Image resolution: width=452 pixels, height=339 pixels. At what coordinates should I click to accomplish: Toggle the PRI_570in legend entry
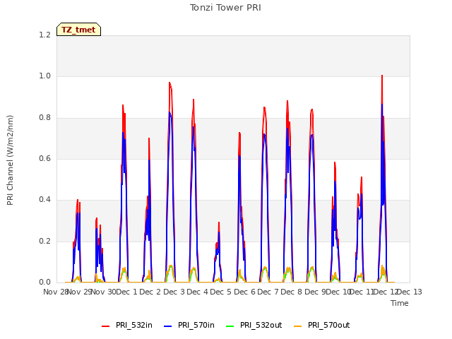189,326
